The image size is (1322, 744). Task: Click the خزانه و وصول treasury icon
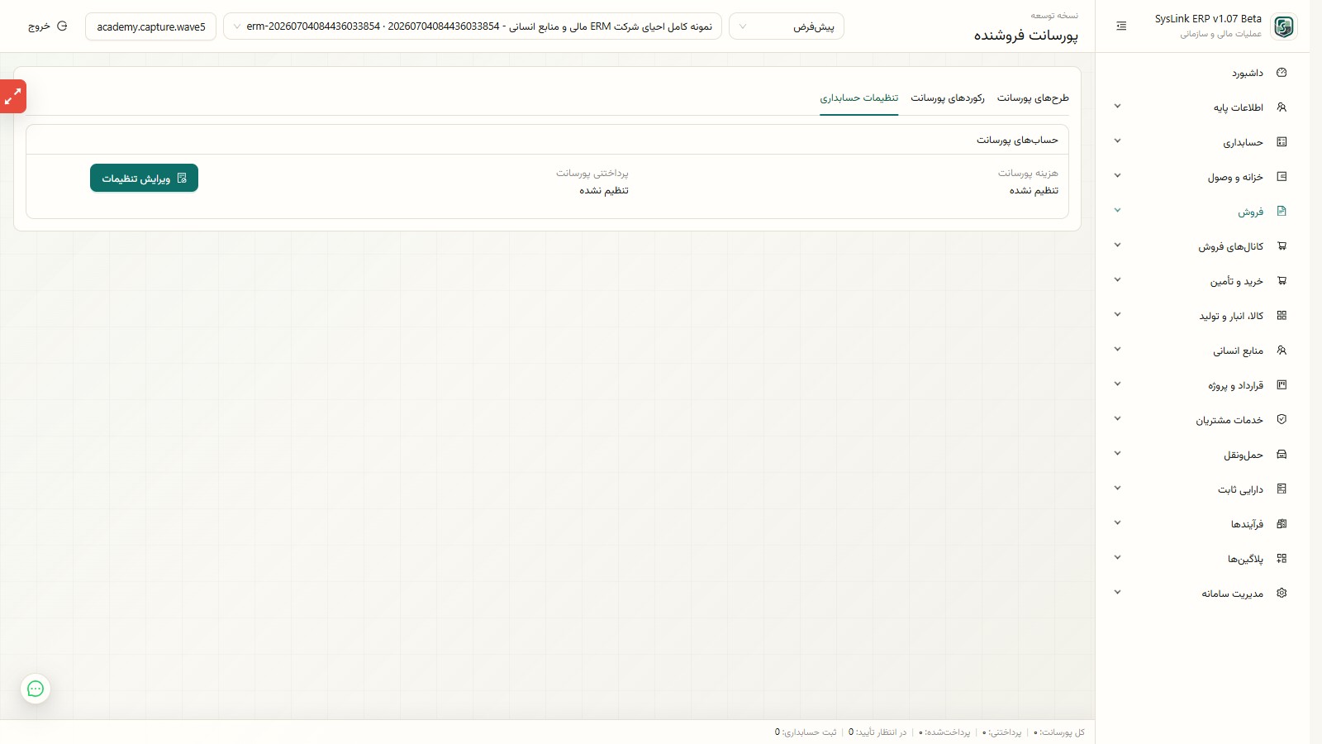(x=1282, y=177)
